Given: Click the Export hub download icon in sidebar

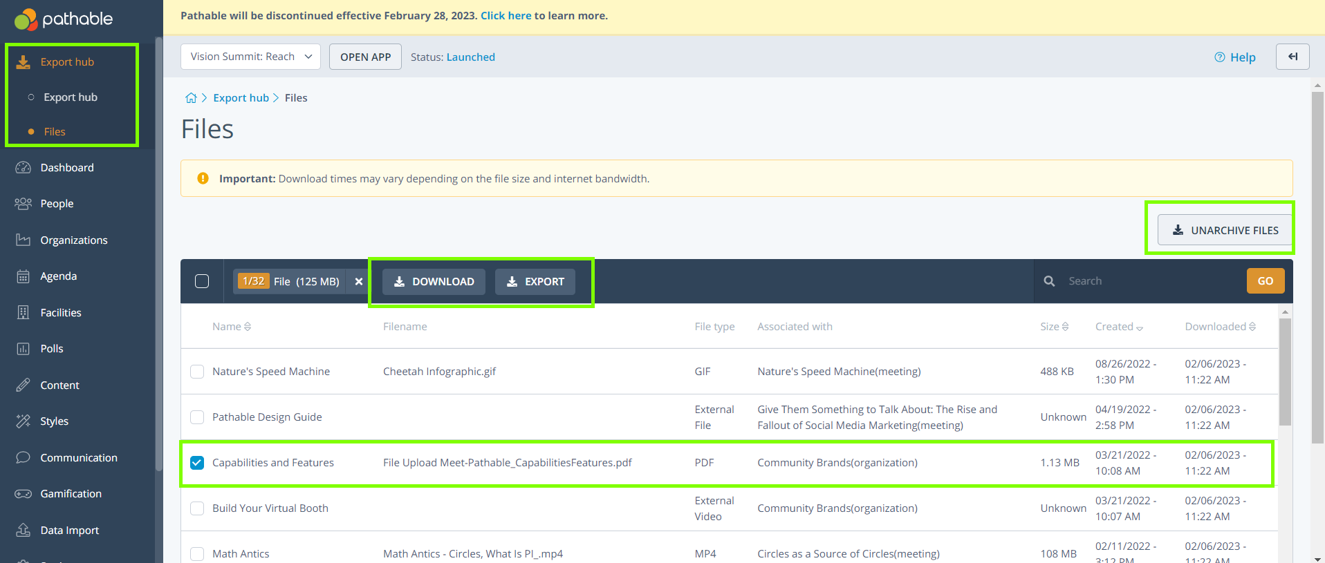Looking at the screenshot, I should (24, 62).
